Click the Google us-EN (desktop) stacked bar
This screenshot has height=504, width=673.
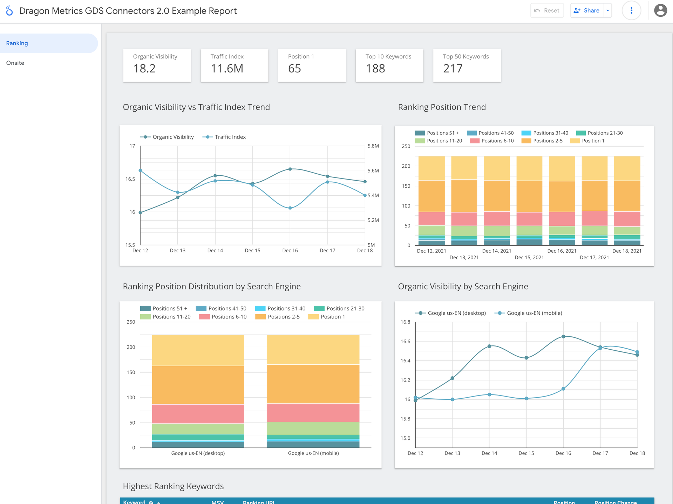pyautogui.click(x=198, y=385)
